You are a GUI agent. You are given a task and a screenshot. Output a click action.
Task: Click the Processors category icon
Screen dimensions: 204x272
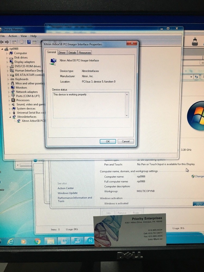pos(13,100)
